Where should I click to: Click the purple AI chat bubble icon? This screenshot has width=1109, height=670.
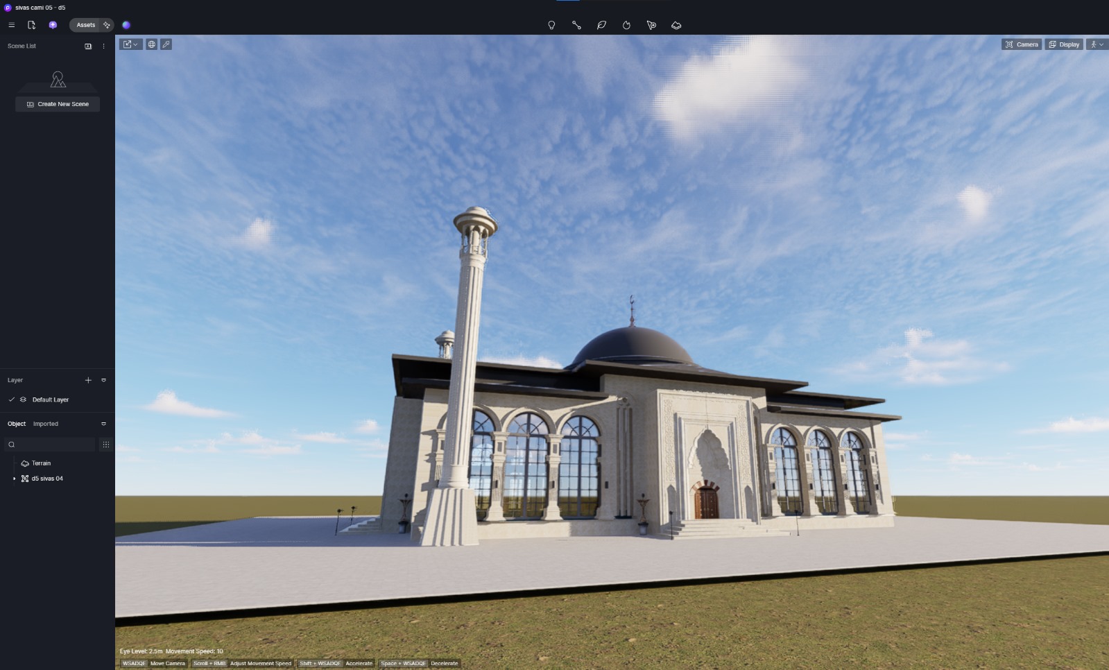point(53,25)
